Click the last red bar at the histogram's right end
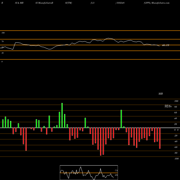The height and width of the screenshot is (180, 180). (160, 138)
